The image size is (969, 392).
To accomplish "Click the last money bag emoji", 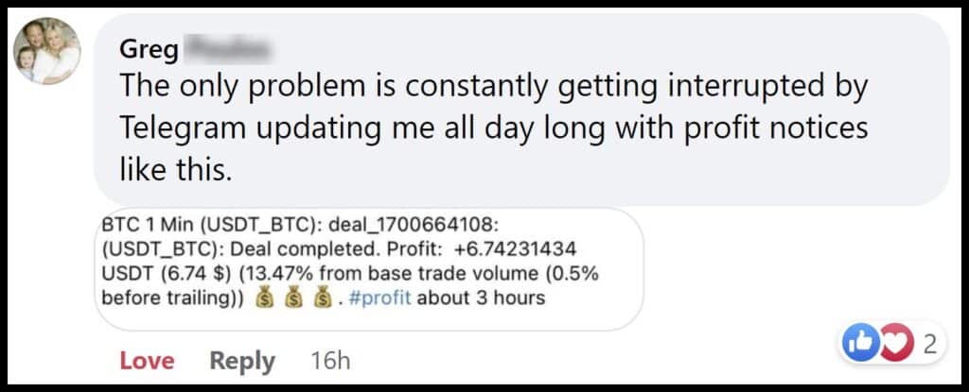I will [x=323, y=298].
